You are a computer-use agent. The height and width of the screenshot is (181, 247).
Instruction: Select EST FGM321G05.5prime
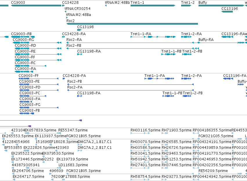[216, 136]
